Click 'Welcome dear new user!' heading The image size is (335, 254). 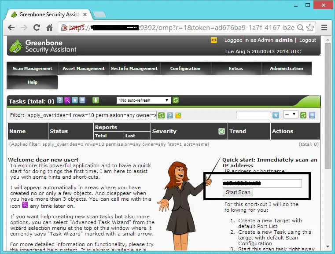(44, 160)
